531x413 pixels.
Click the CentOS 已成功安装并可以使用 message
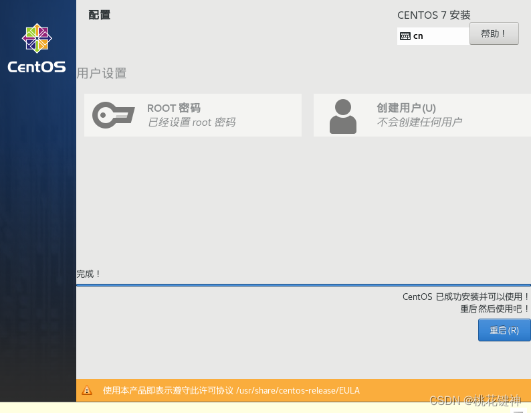(466, 297)
